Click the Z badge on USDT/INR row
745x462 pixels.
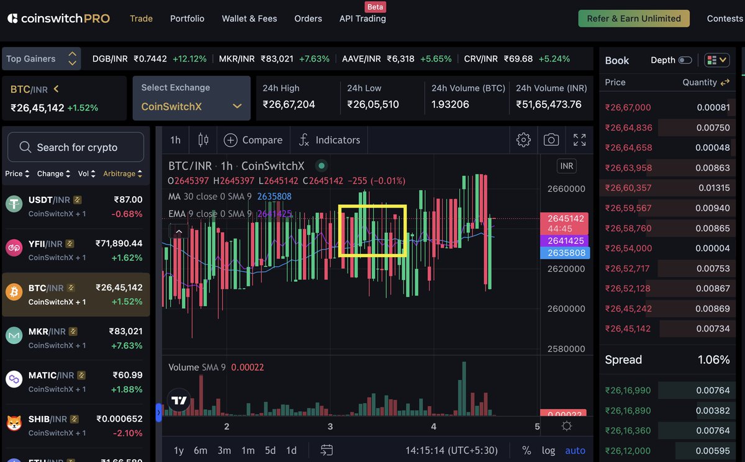pos(78,200)
